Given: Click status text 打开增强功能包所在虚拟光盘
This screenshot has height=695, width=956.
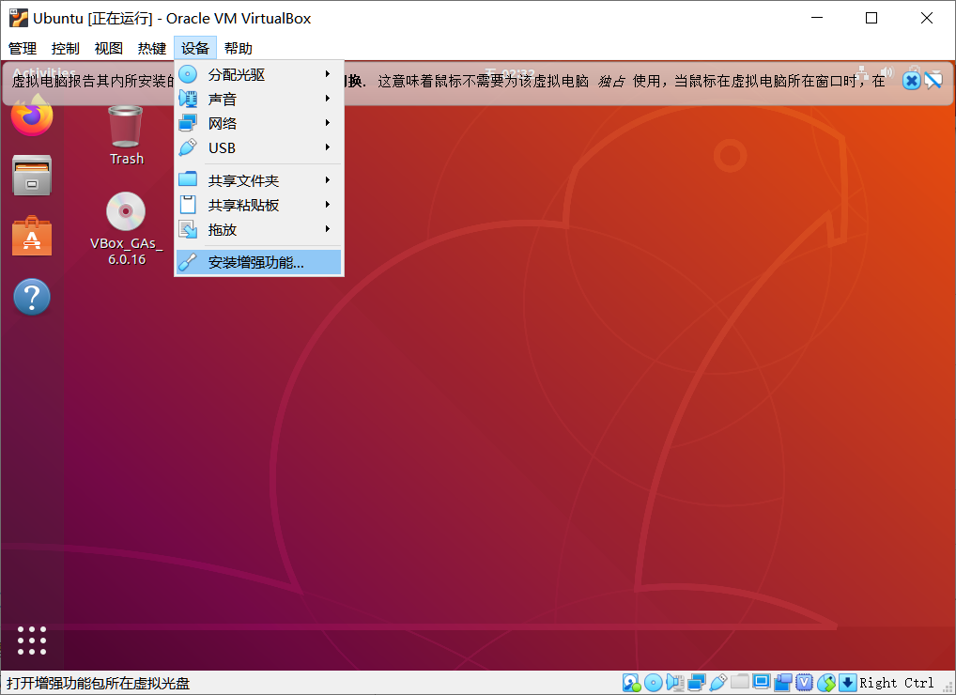Looking at the screenshot, I should pyautogui.click(x=99, y=683).
